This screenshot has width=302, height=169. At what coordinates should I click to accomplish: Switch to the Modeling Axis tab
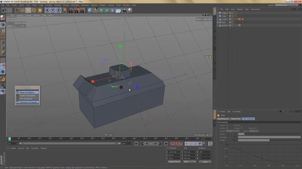(x=223, y=119)
